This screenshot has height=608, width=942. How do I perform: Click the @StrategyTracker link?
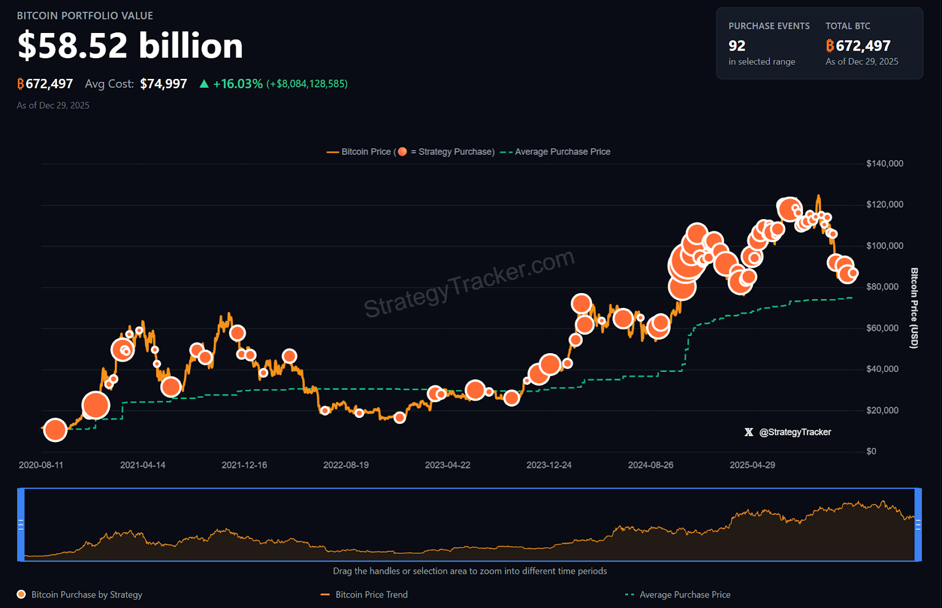click(x=796, y=431)
